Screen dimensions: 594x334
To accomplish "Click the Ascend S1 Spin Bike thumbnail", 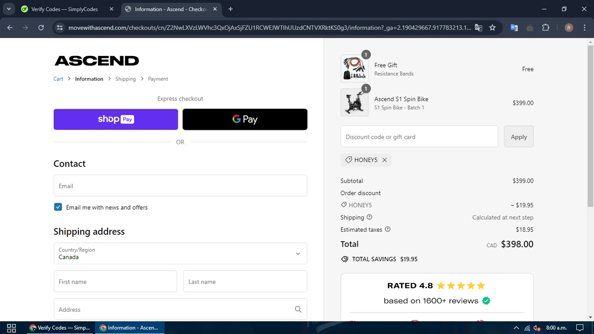I will pos(354,103).
